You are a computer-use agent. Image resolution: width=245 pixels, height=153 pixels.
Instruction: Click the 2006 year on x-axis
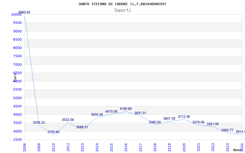pos(25,147)
